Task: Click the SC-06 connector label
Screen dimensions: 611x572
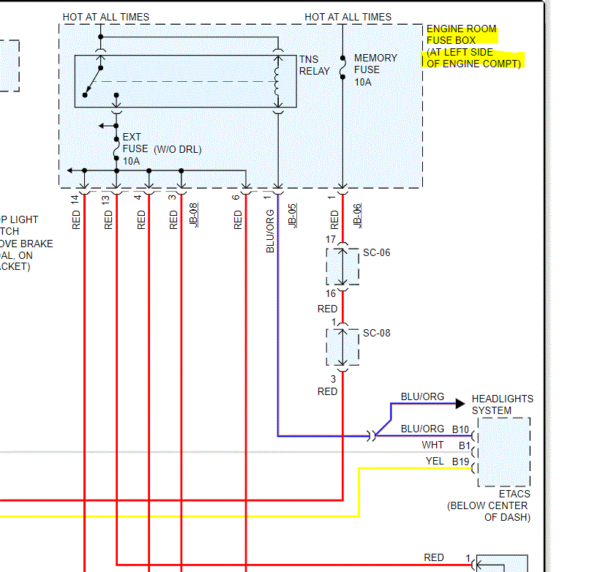Action: coord(376,252)
